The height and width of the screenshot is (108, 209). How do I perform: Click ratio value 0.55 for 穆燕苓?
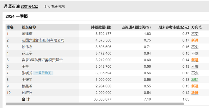click(x=147, y=86)
